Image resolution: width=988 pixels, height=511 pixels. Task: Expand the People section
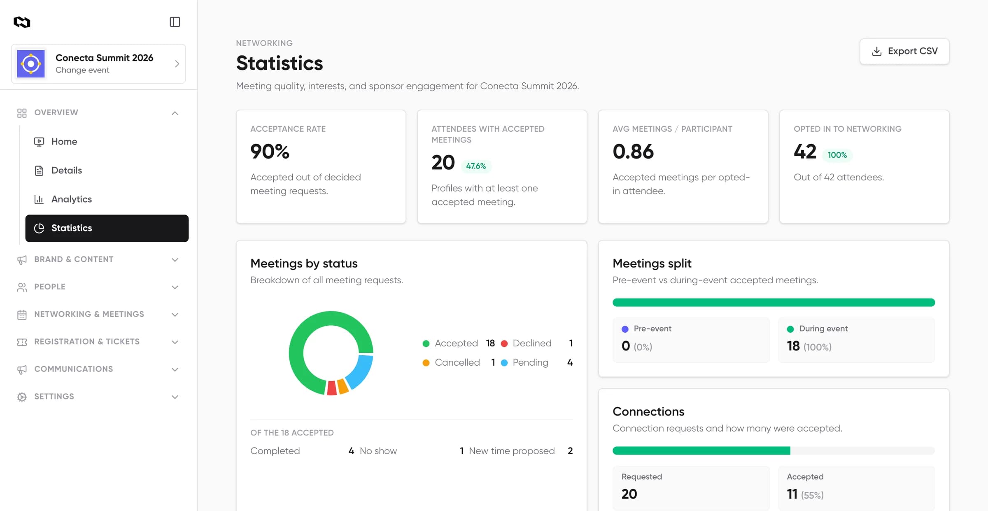(x=98, y=287)
